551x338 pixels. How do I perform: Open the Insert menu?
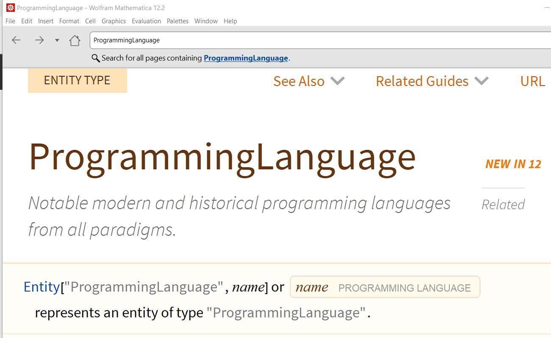(46, 21)
